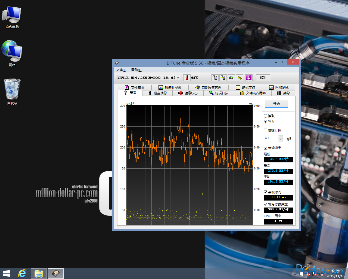Select the 基准 tab
348x279 pixels.
pos(130,93)
